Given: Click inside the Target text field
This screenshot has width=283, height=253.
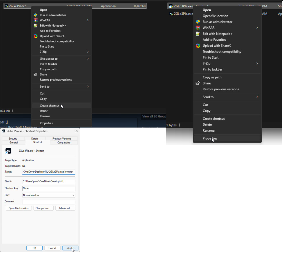Looking at the screenshot, I should coord(48,172).
